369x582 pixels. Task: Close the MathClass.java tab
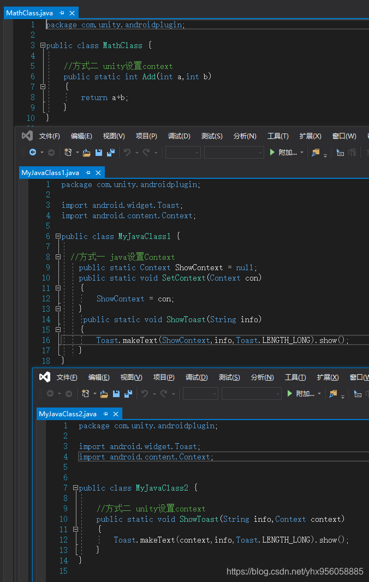click(72, 13)
